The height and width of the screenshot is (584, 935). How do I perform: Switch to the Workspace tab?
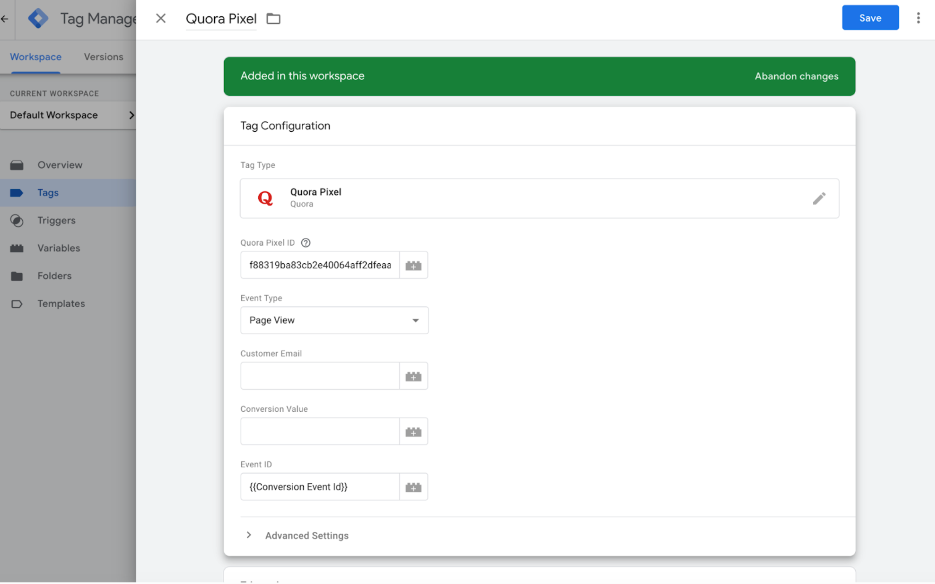pos(35,56)
